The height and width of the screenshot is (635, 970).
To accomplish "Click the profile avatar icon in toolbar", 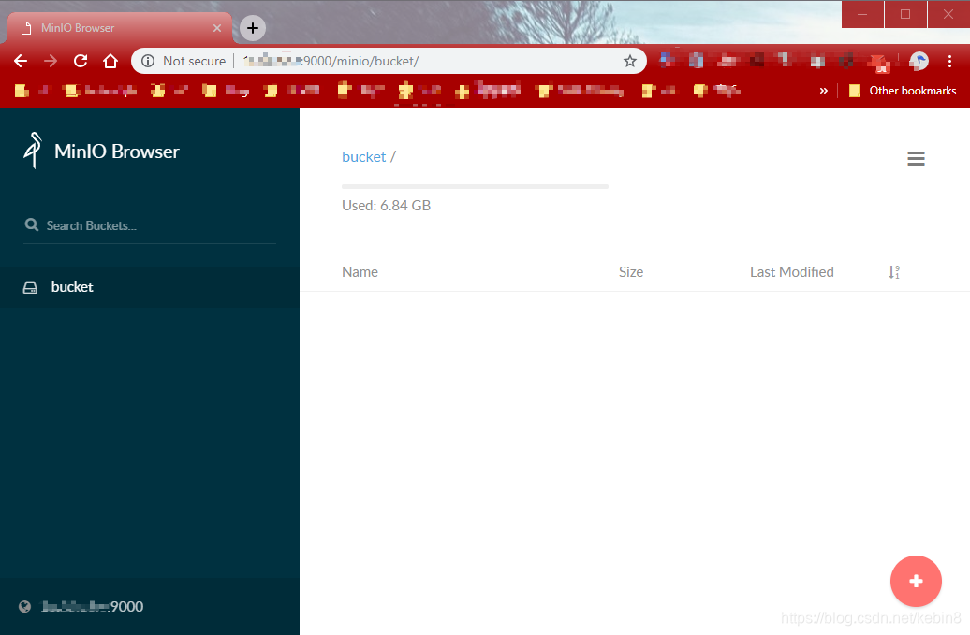I will pos(919,61).
